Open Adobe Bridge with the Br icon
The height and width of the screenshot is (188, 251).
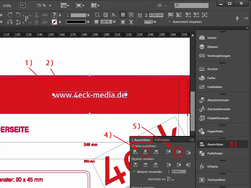click(23, 5)
